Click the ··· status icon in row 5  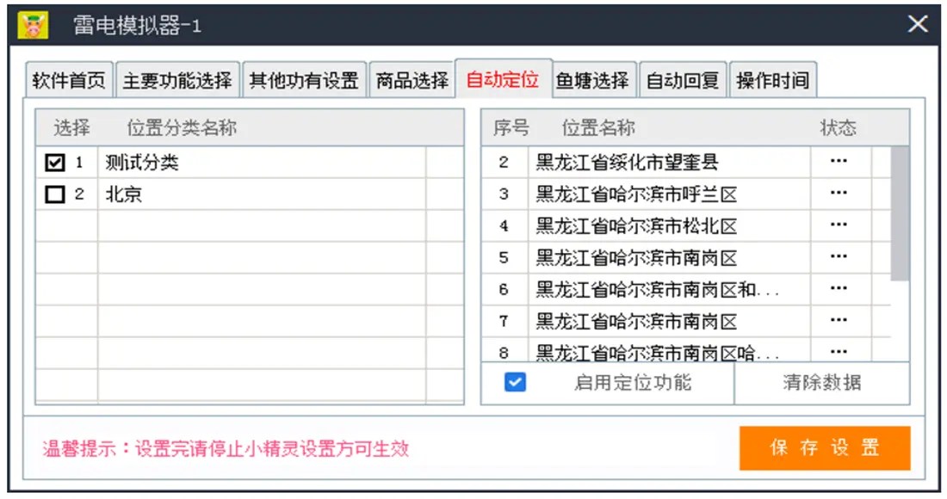click(x=839, y=257)
